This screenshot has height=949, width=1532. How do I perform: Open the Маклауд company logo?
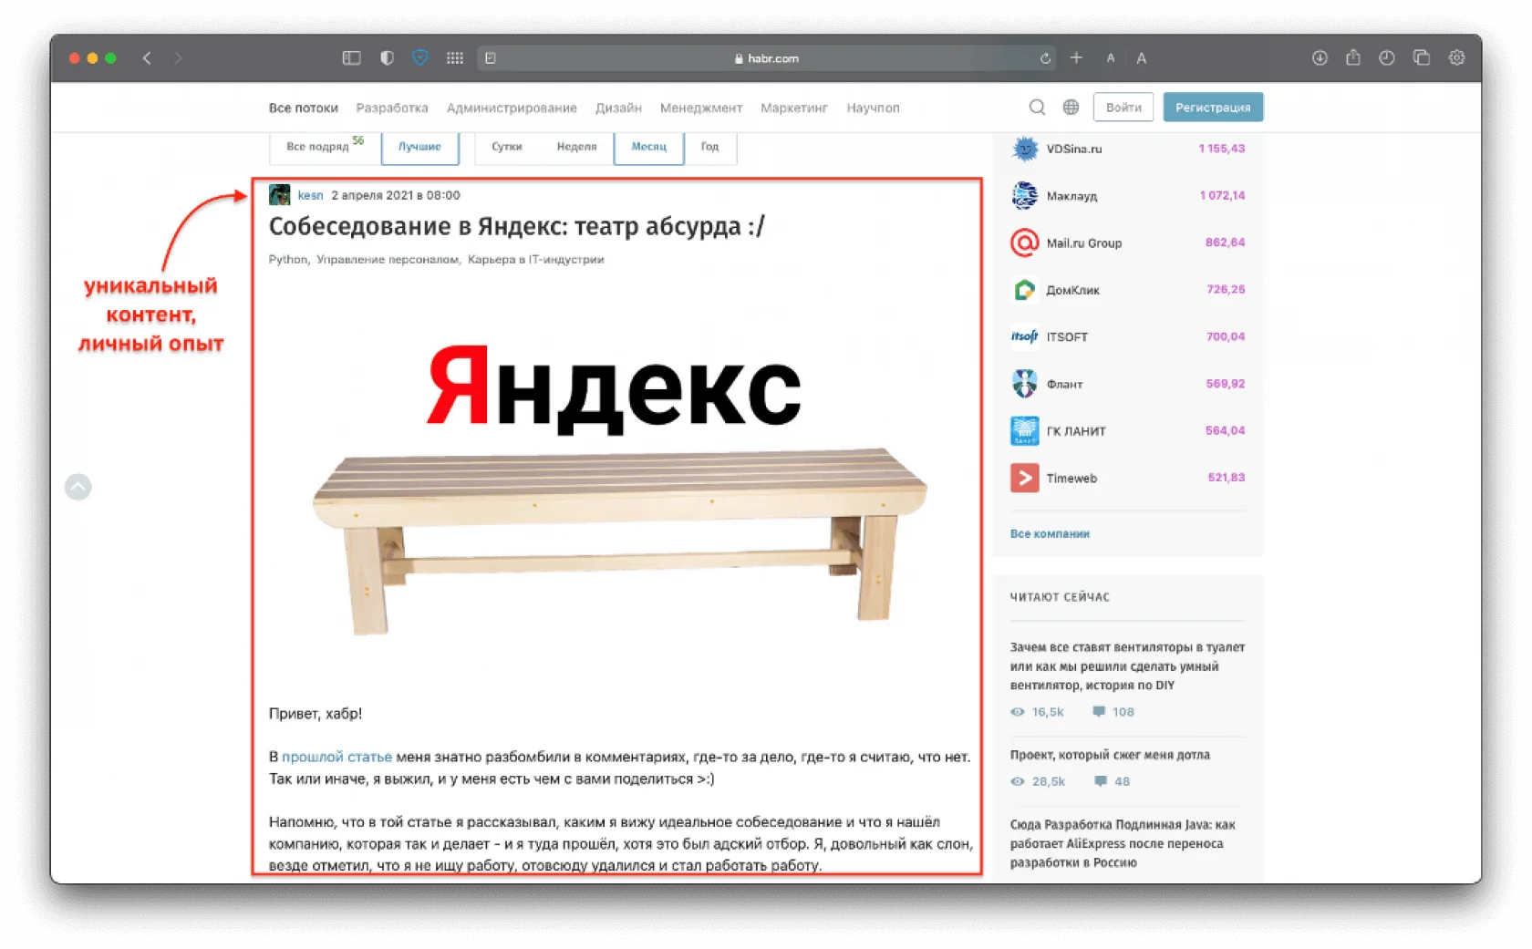pos(1025,196)
